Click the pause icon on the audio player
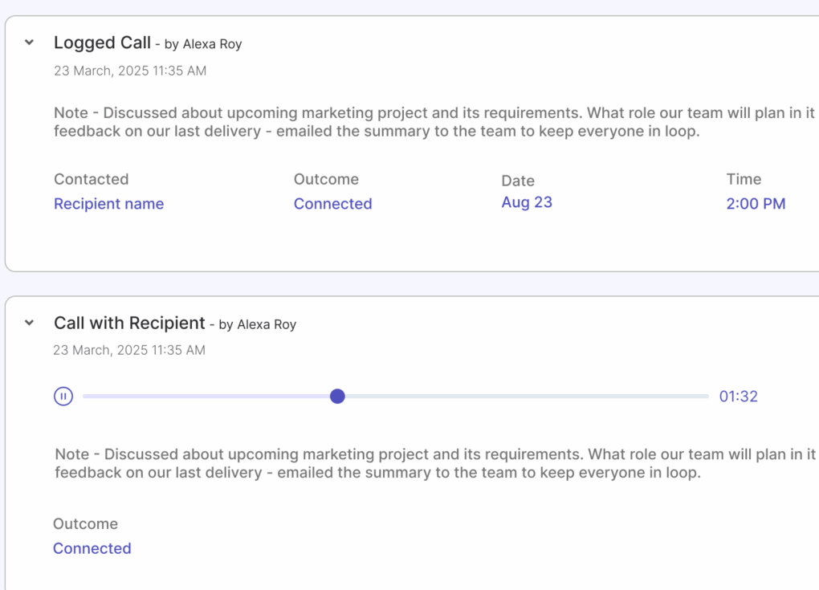 click(63, 396)
